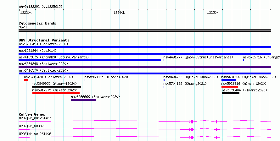Viewport: 280px width, 141px height.
Task: Open the nsv1021844 (Coe2014) variant label
Action: pyautogui.click(x=38, y=51)
